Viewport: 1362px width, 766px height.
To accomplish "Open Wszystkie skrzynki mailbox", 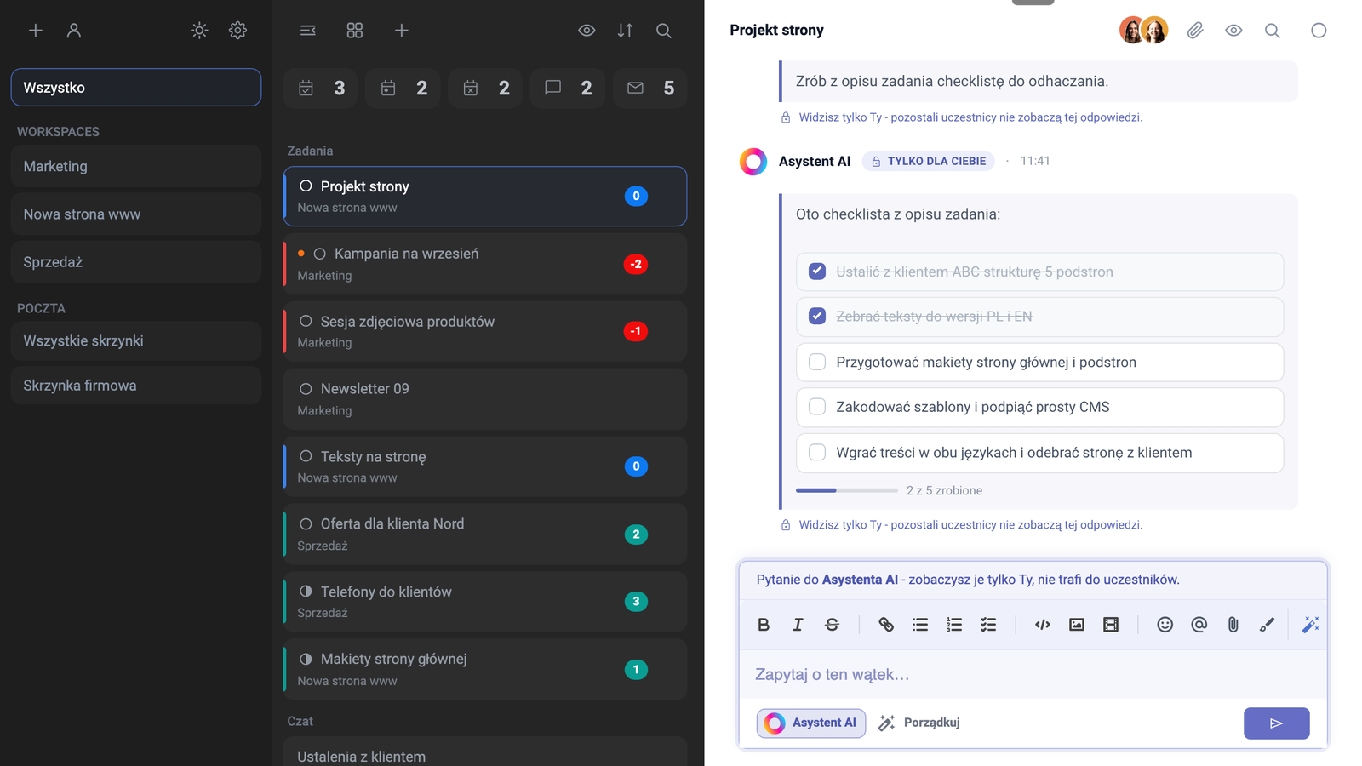I will click(x=136, y=340).
